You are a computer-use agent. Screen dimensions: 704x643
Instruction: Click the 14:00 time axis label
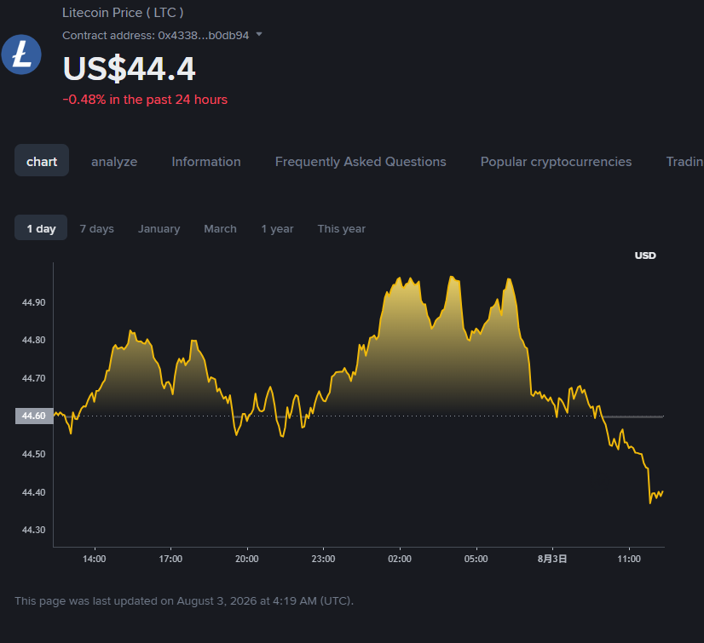point(95,559)
